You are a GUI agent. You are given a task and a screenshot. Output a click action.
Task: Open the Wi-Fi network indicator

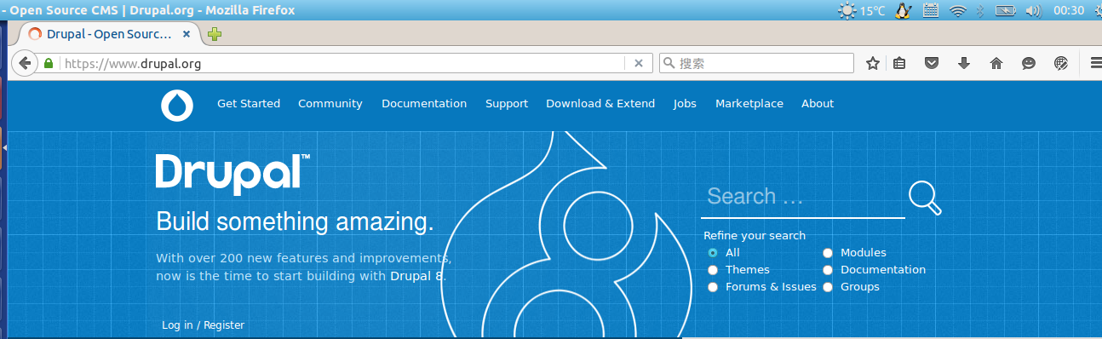coord(957,11)
